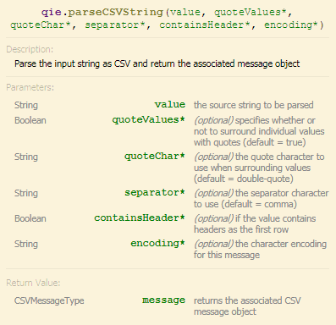Click the Description: section label
The width and height of the screenshot is (336, 325).
tap(30, 49)
